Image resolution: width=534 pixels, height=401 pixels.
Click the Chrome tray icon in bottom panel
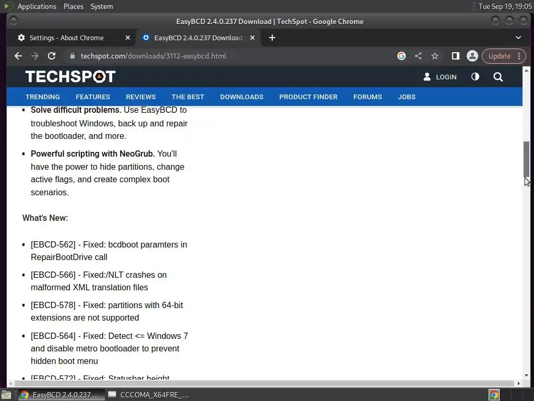coord(494,395)
